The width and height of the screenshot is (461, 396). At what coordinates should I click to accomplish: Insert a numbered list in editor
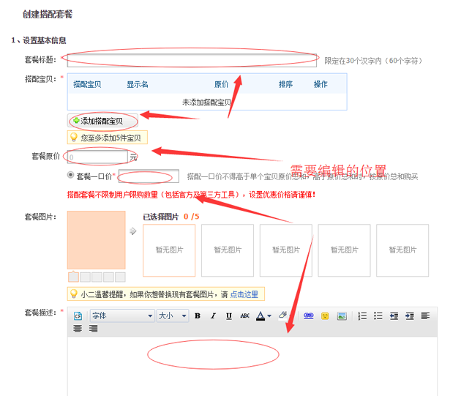(362, 316)
